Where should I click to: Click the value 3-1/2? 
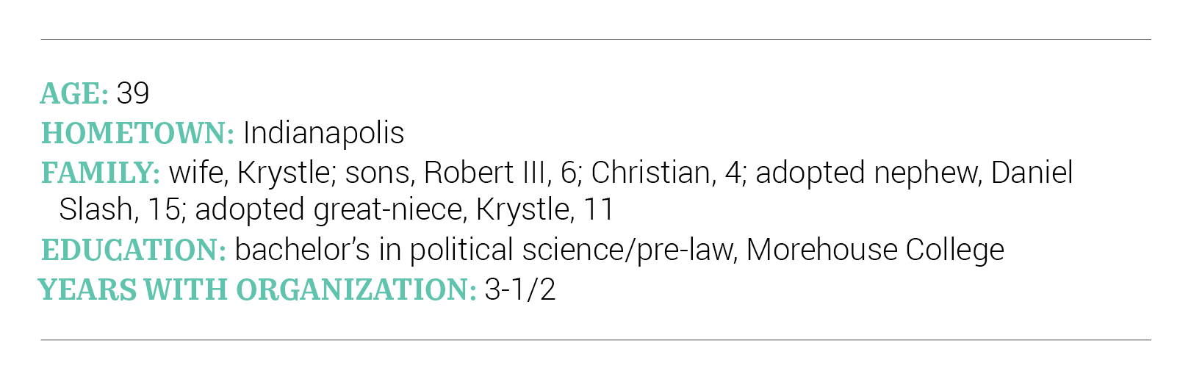coord(519,289)
